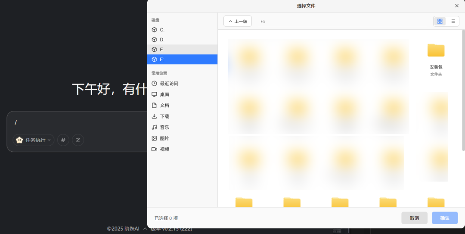Select the F: drive in sidebar

pos(182,59)
